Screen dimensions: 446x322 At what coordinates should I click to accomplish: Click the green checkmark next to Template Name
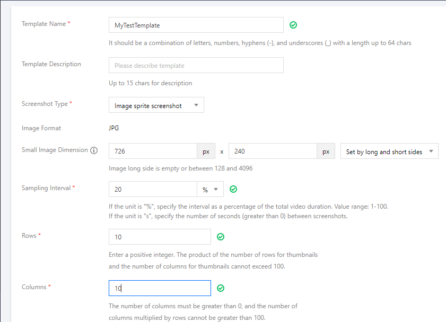click(293, 25)
